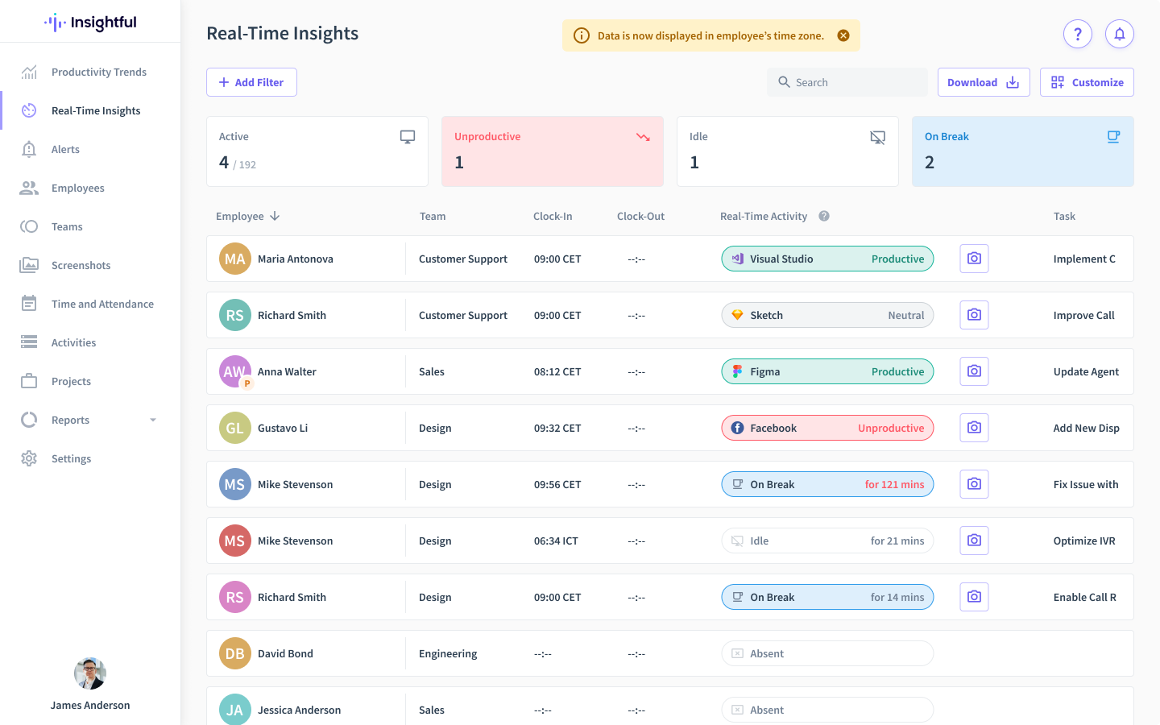Image resolution: width=1160 pixels, height=725 pixels.
Task: Open the notifications bell icon
Action: tap(1120, 34)
